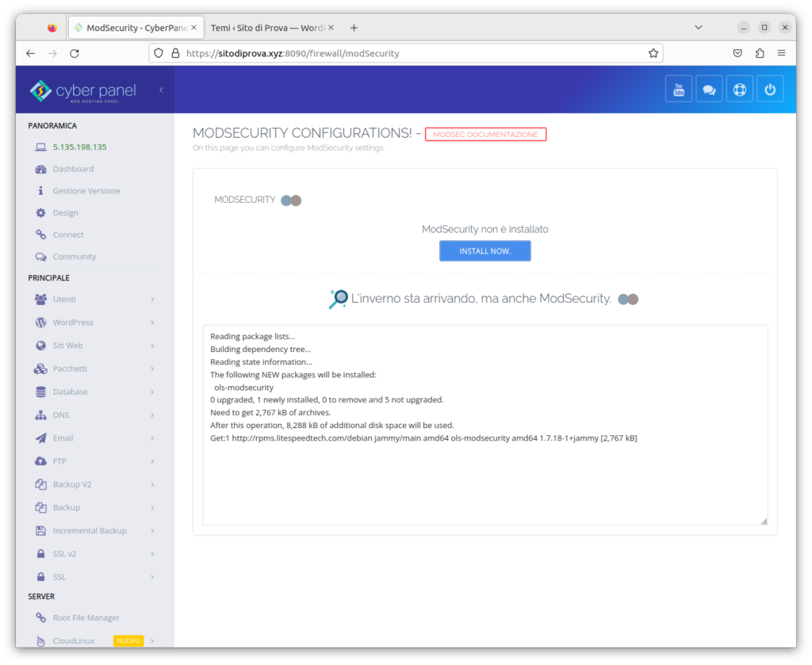Expand the Siti Web submenu chevron
The width and height of the screenshot is (812, 665).
152,346
